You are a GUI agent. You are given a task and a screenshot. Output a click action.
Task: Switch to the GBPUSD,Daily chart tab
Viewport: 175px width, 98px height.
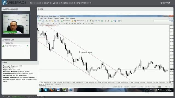click(50, 85)
